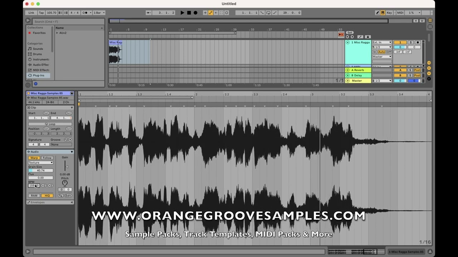Toggle the RAM mode button

(34, 196)
